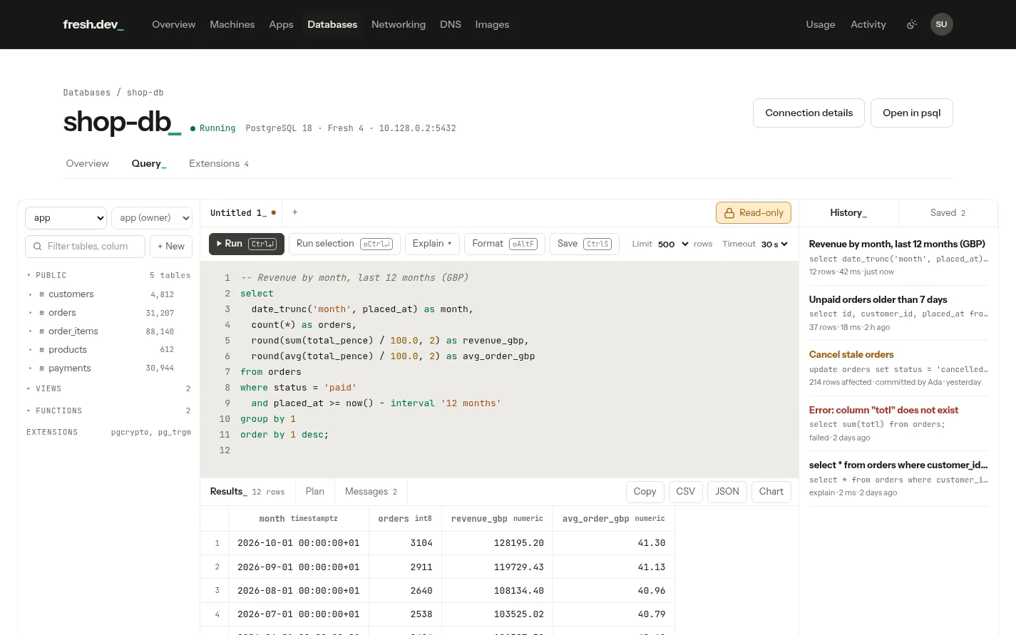The height and width of the screenshot is (635, 1016).
Task: Select the database Overview tab
Action: click(87, 164)
